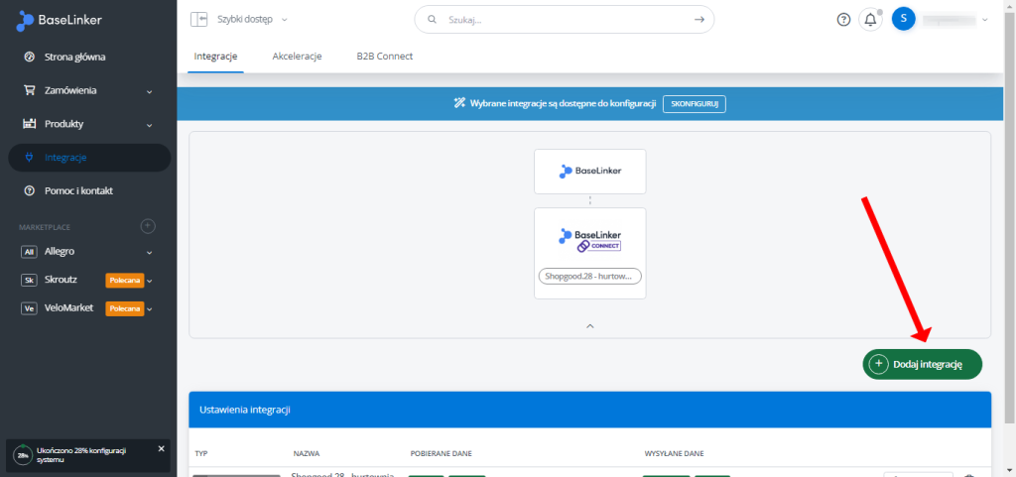Close the configuration progress notice
This screenshot has height=477, width=1016.
click(x=162, y=448)
